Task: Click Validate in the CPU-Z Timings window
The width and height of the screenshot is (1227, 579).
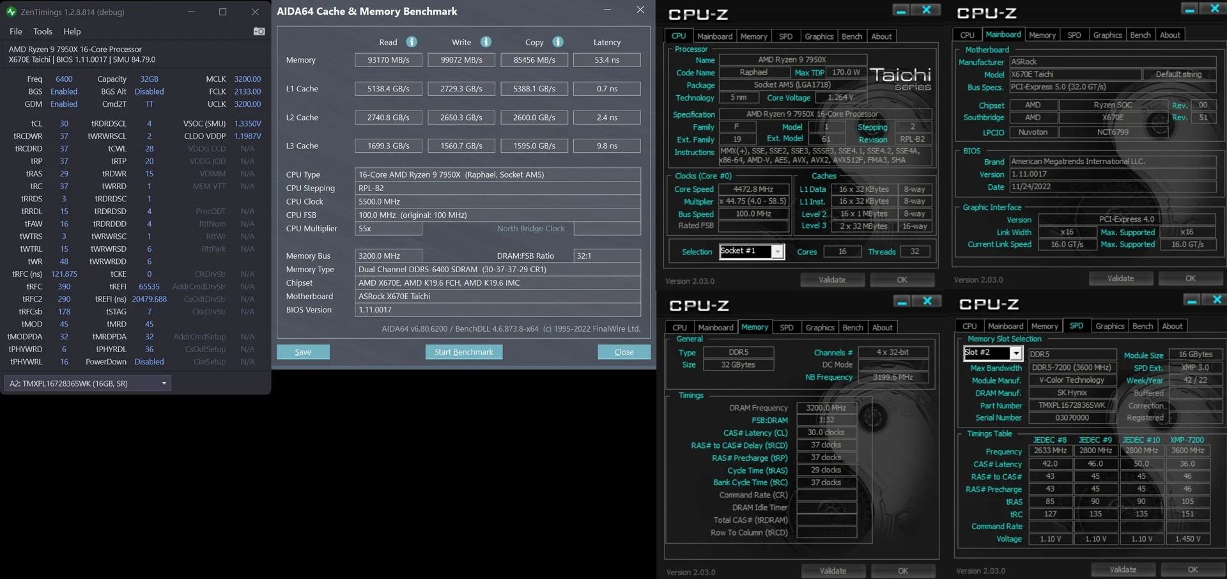Action: point(833,571)
